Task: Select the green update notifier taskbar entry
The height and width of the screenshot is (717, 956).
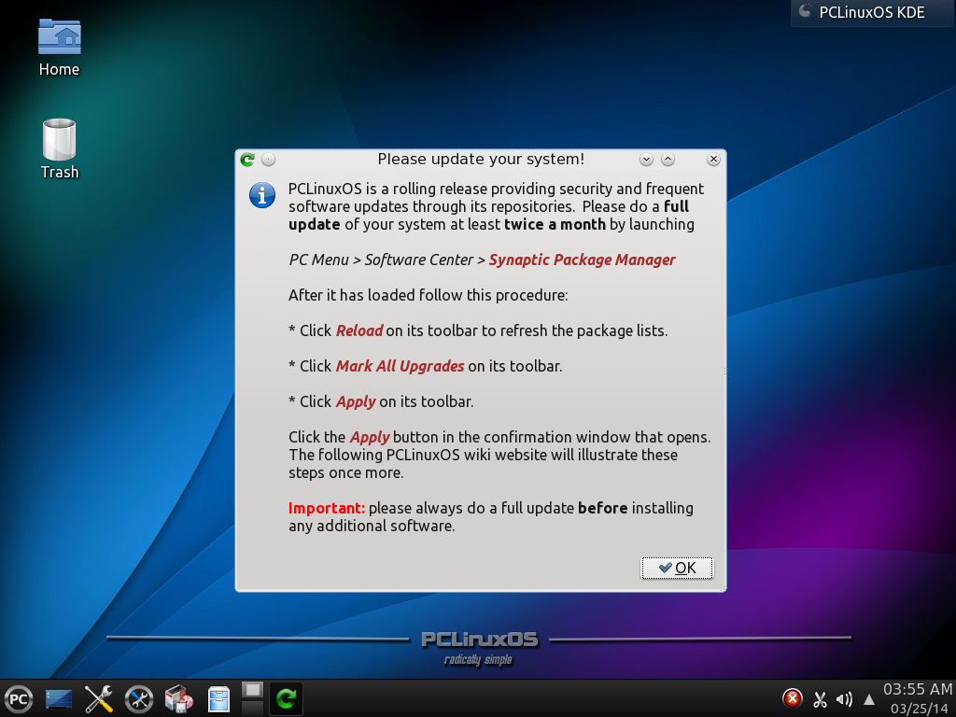Action: (286, 698)
